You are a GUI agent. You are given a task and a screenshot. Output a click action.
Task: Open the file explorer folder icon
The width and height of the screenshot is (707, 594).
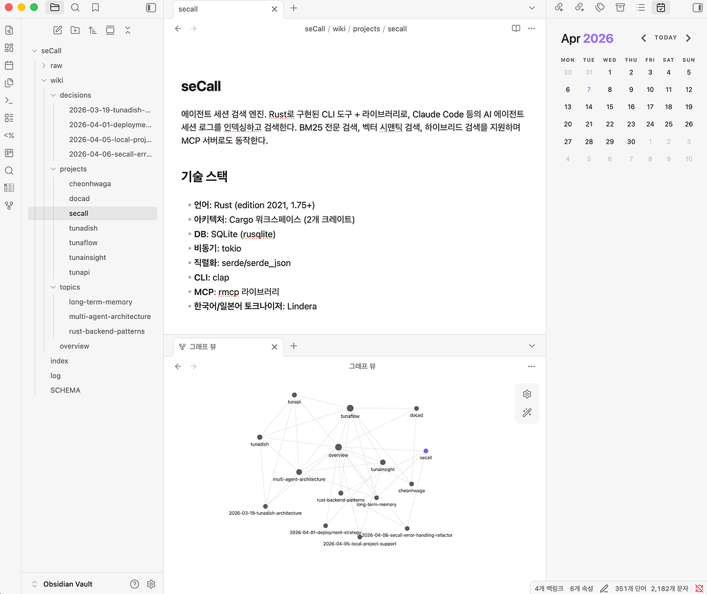pos(54,8)
